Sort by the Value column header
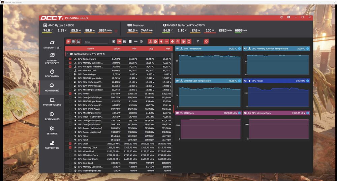 (x=117, y=49)
